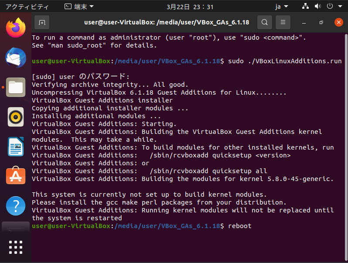
Task: Click 'VirtualBox Guest Additions: Starting.' line
Action: [104, 124]
